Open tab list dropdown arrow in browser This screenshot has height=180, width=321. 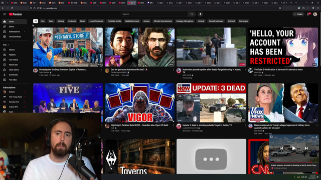pyautogui.click(x=296, y=3)
